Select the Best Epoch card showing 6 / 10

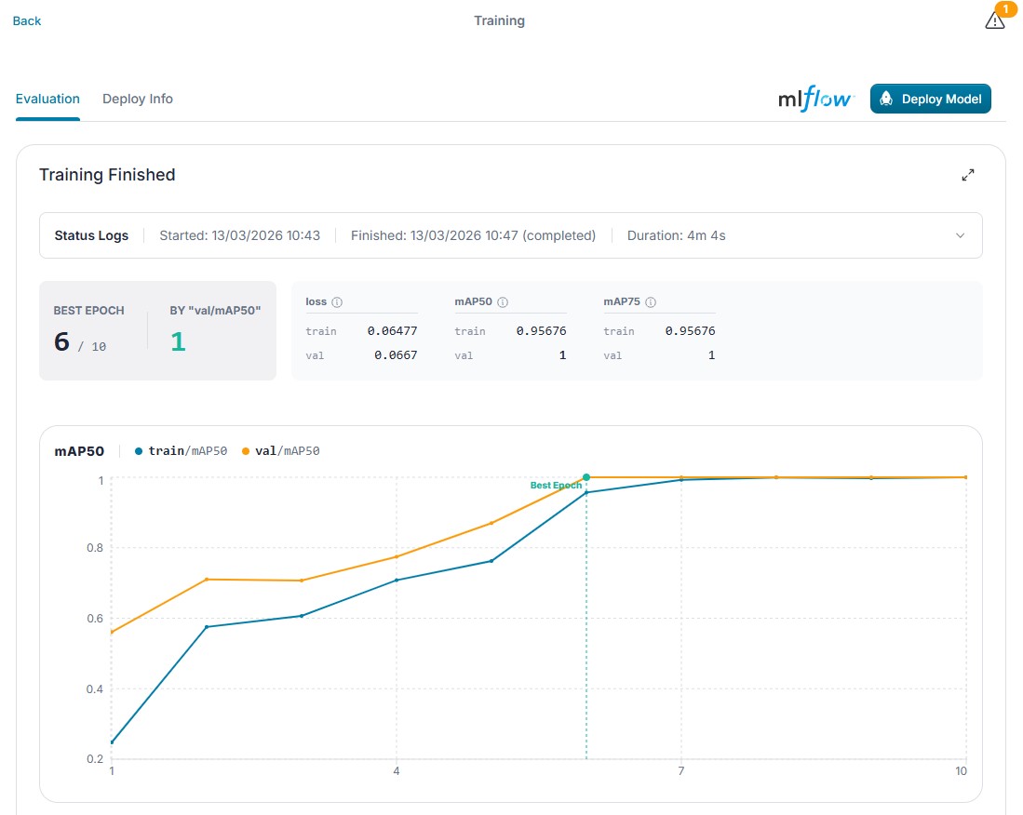pos(158,330)
